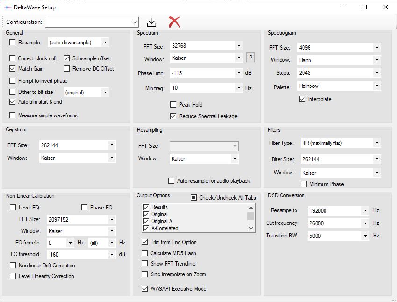The width and height of the screenshot is (397, 302).
Task: Open Filter Type dropdown showing IIR
Action: click(341, 143)
